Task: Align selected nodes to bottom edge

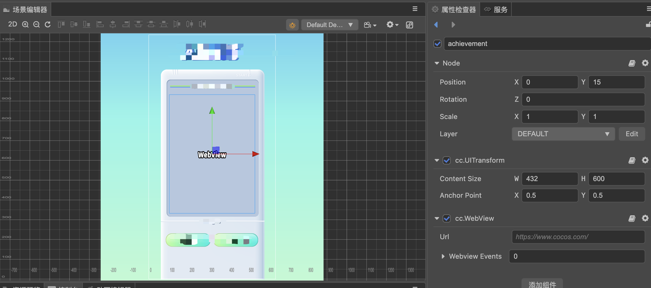Action: pyautogui.click(x=87, y=24)
